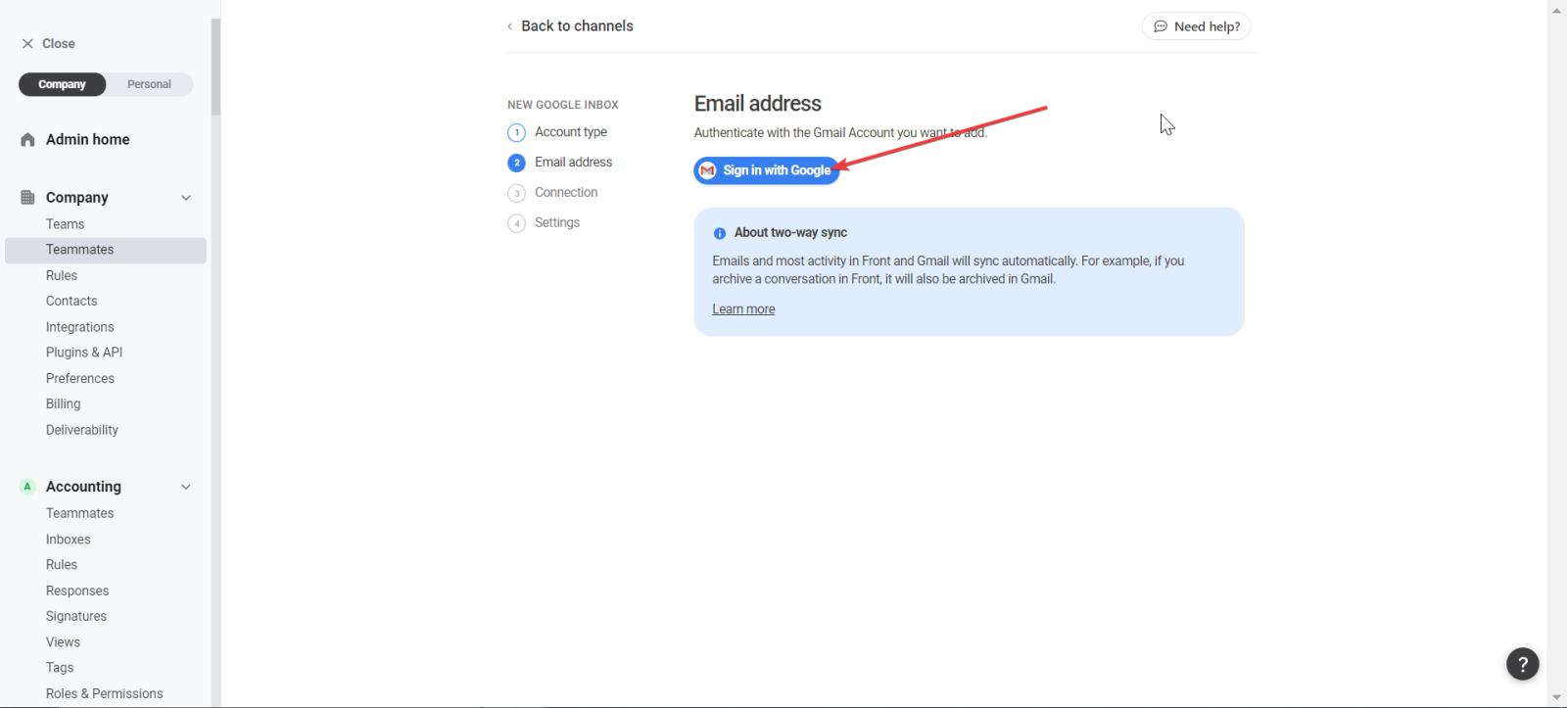1567x708 pixels.
Task: Click the Admin home house icon
Action: pos(27,140)
